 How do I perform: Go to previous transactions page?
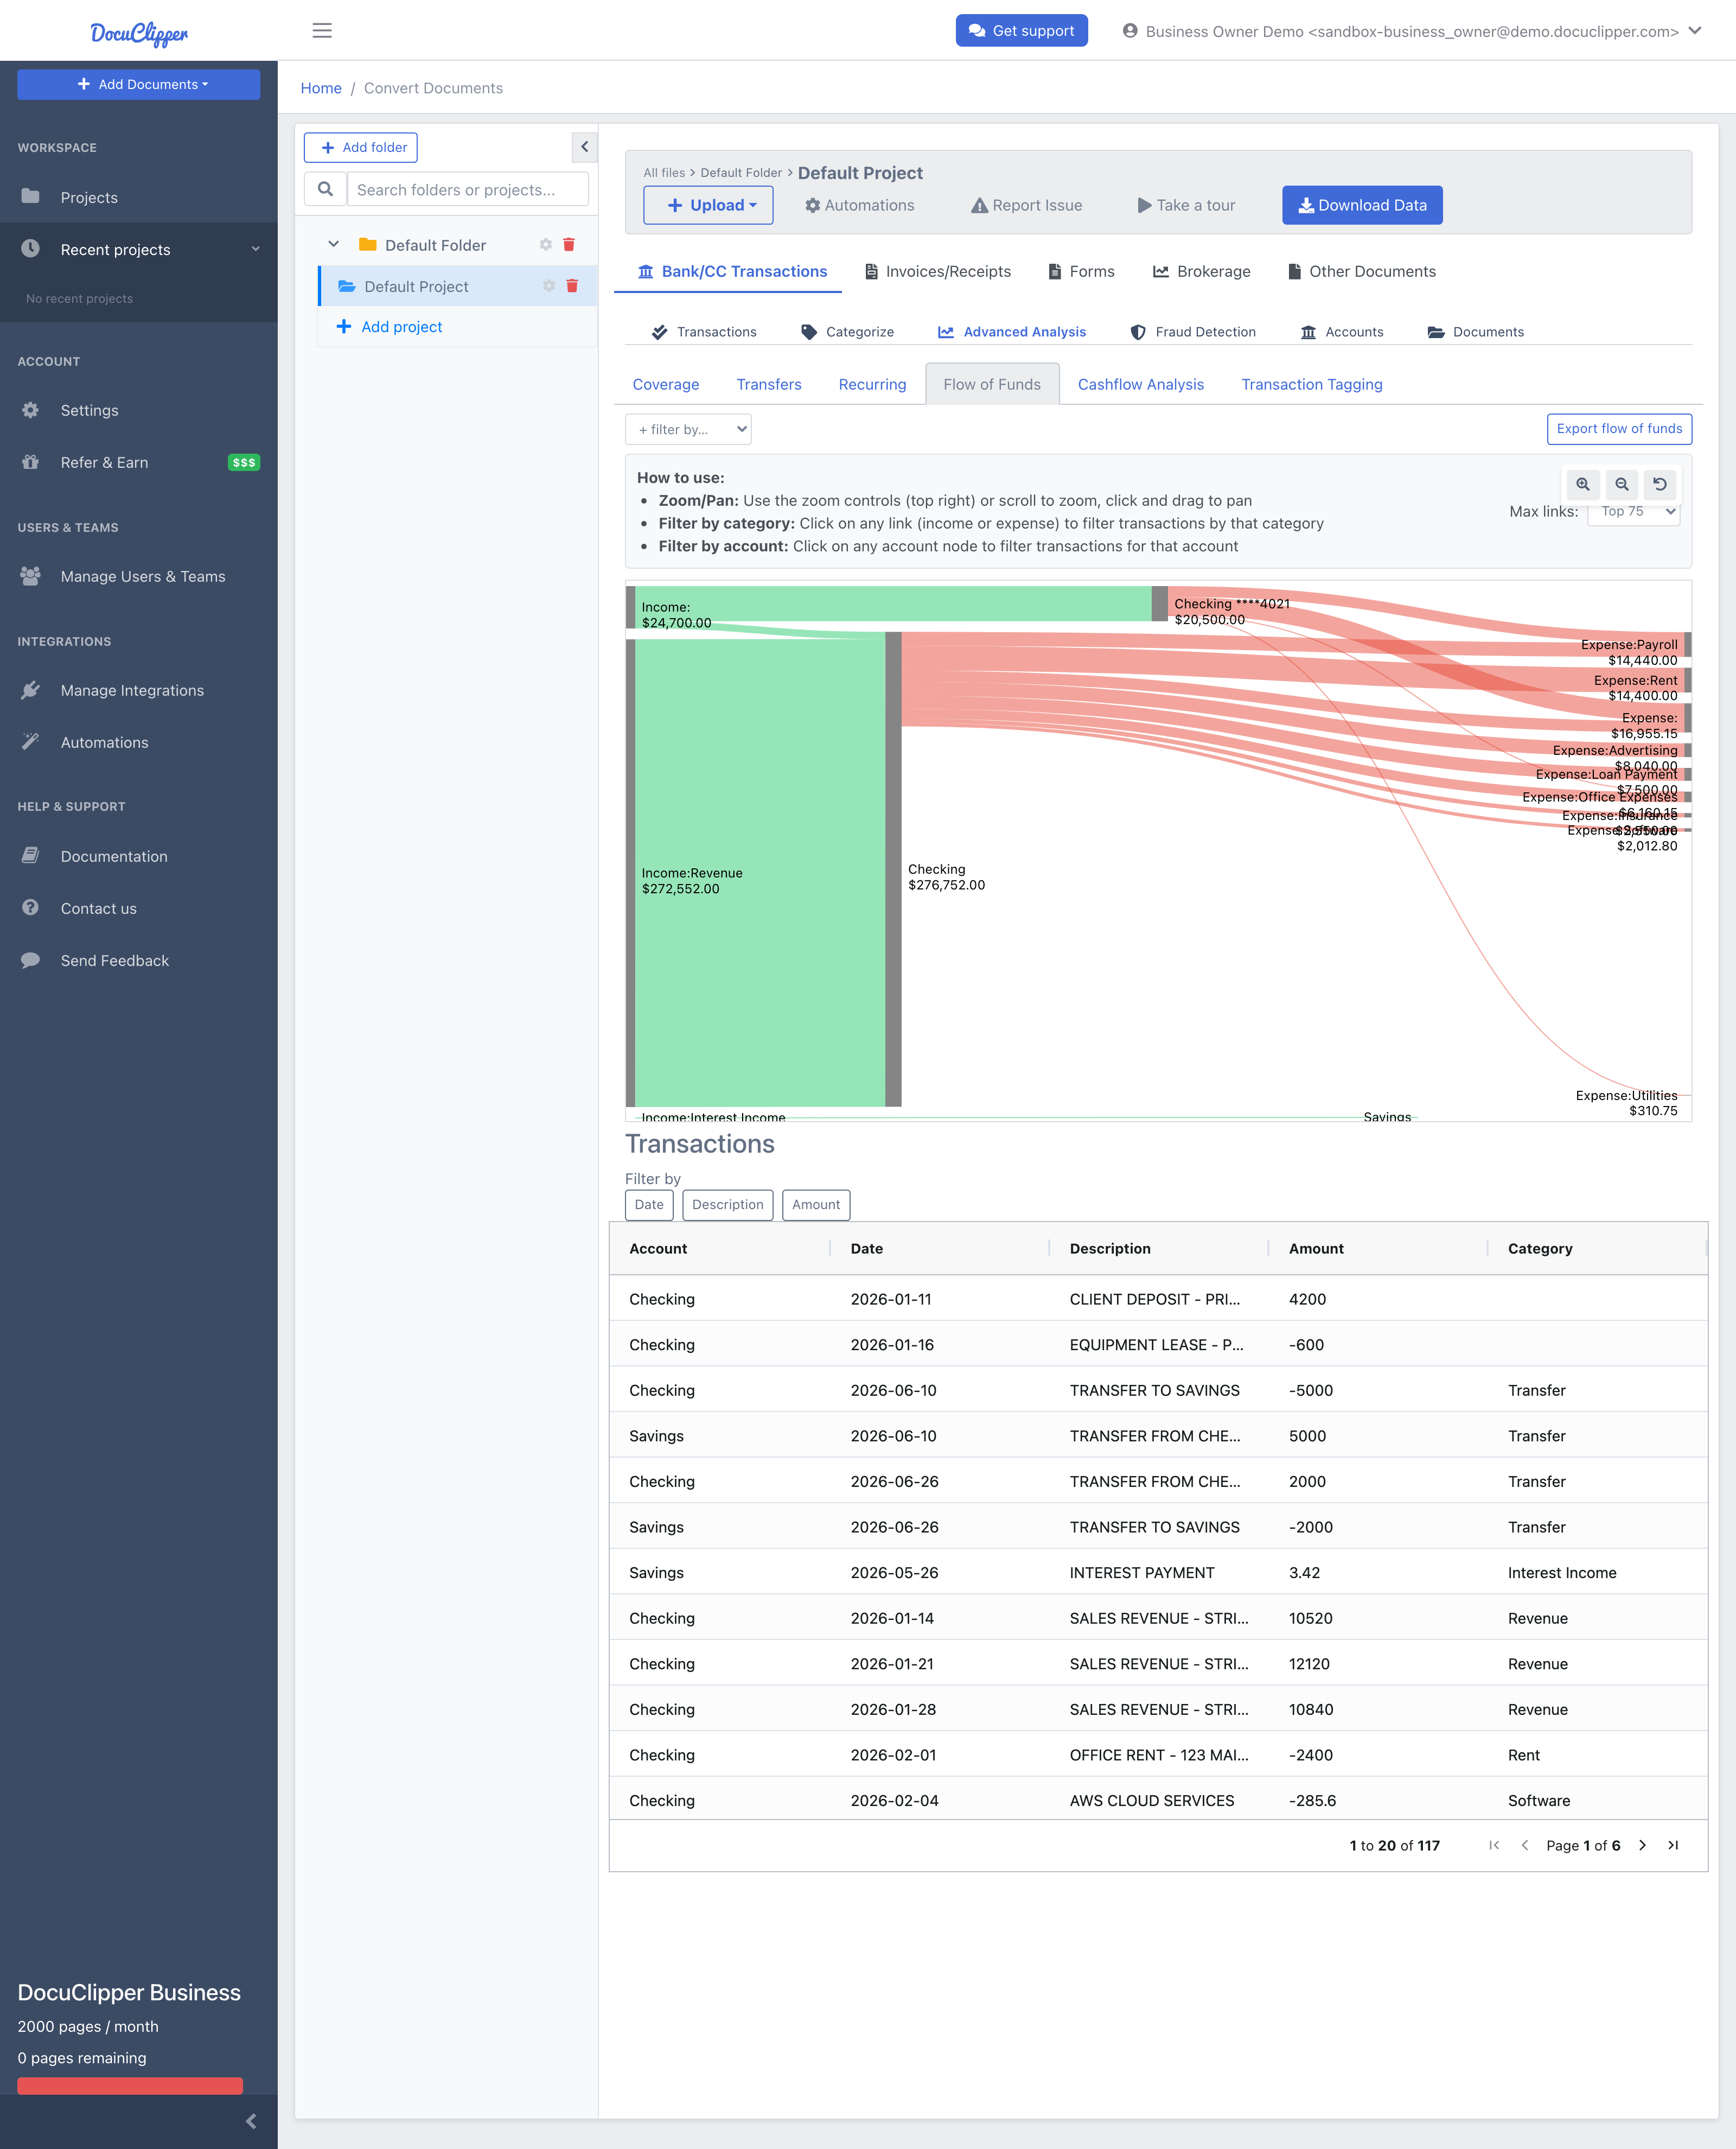[x=1525, y=1845]
